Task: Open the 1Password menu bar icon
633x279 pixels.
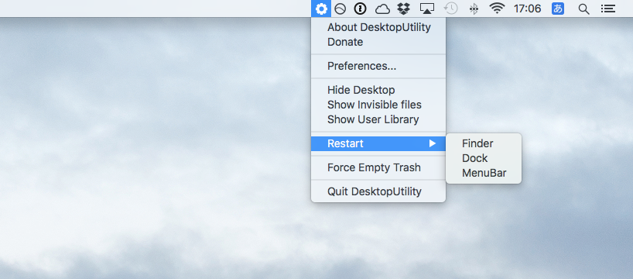Action: [x=360, y=9]
